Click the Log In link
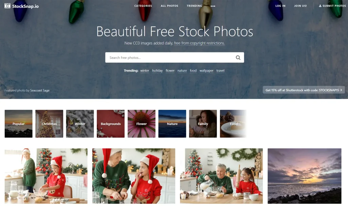 click(x=280, y=6)
